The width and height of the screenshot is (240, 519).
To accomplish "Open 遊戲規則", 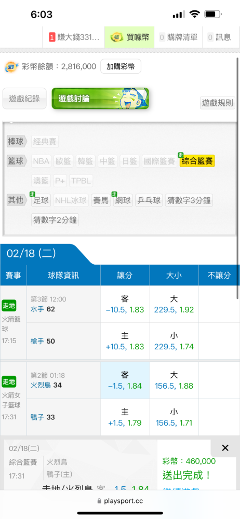I will [218, 103].
